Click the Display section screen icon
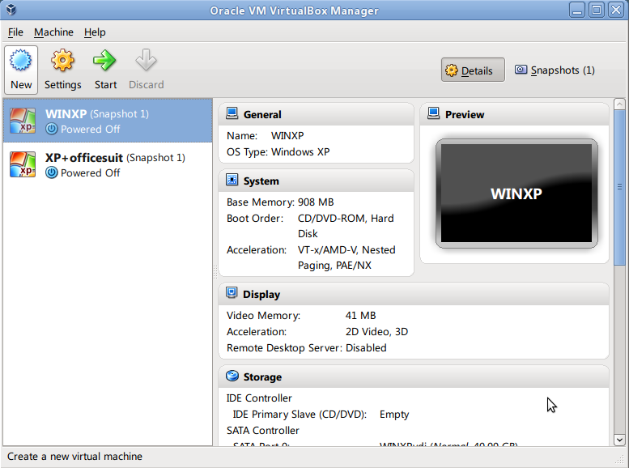The height and width of the screenshot is (468, 629). pos(232,293)
